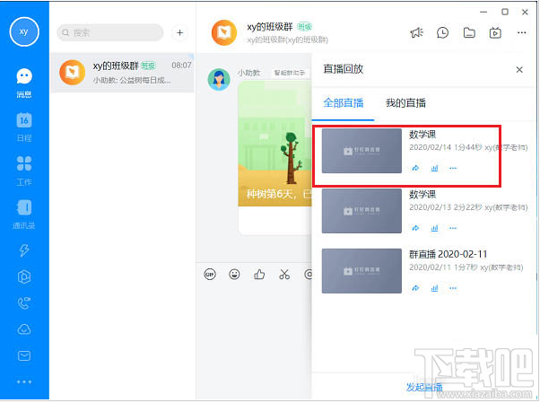Click the lightning bolt sidebar icon
This screenshot has height=403, width=540.
(24, 250)
